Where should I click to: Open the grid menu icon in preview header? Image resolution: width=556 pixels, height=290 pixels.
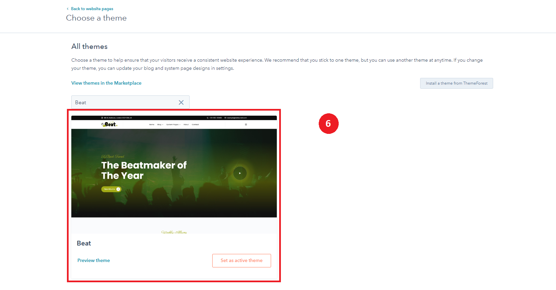(x=246, y=124)
